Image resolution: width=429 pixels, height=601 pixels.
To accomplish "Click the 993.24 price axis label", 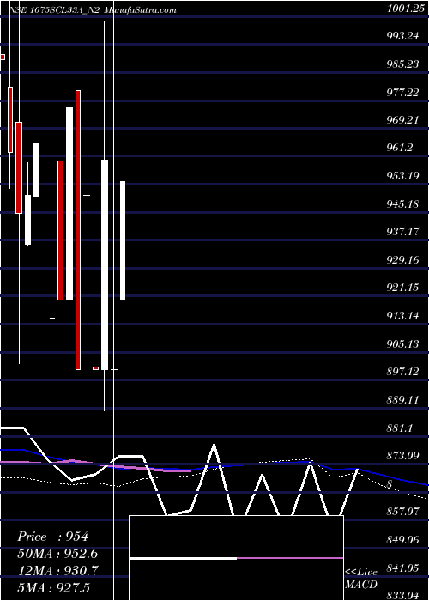I will 404,36.
